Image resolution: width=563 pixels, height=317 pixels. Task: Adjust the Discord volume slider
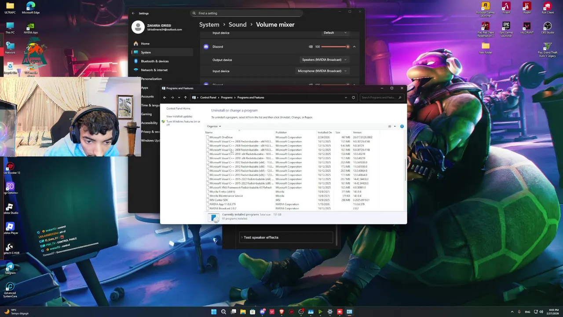pyautogui.click(x=335, y=47)
